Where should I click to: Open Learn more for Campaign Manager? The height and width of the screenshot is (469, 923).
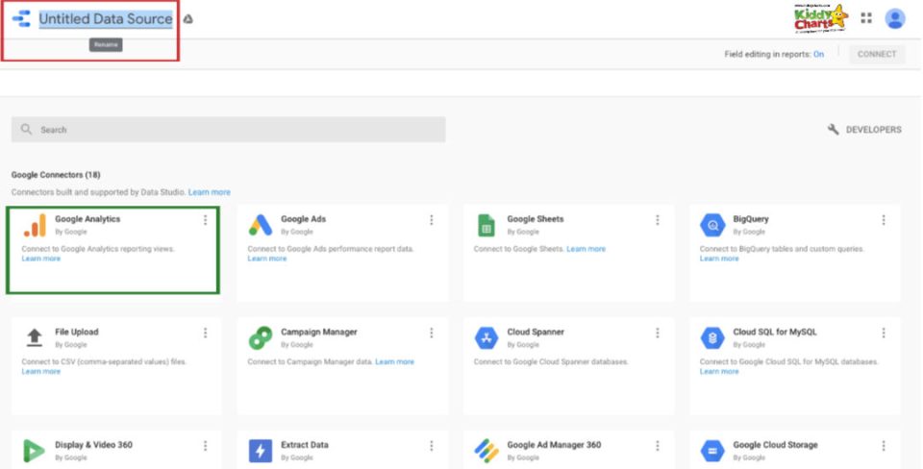tap(395, 362)
